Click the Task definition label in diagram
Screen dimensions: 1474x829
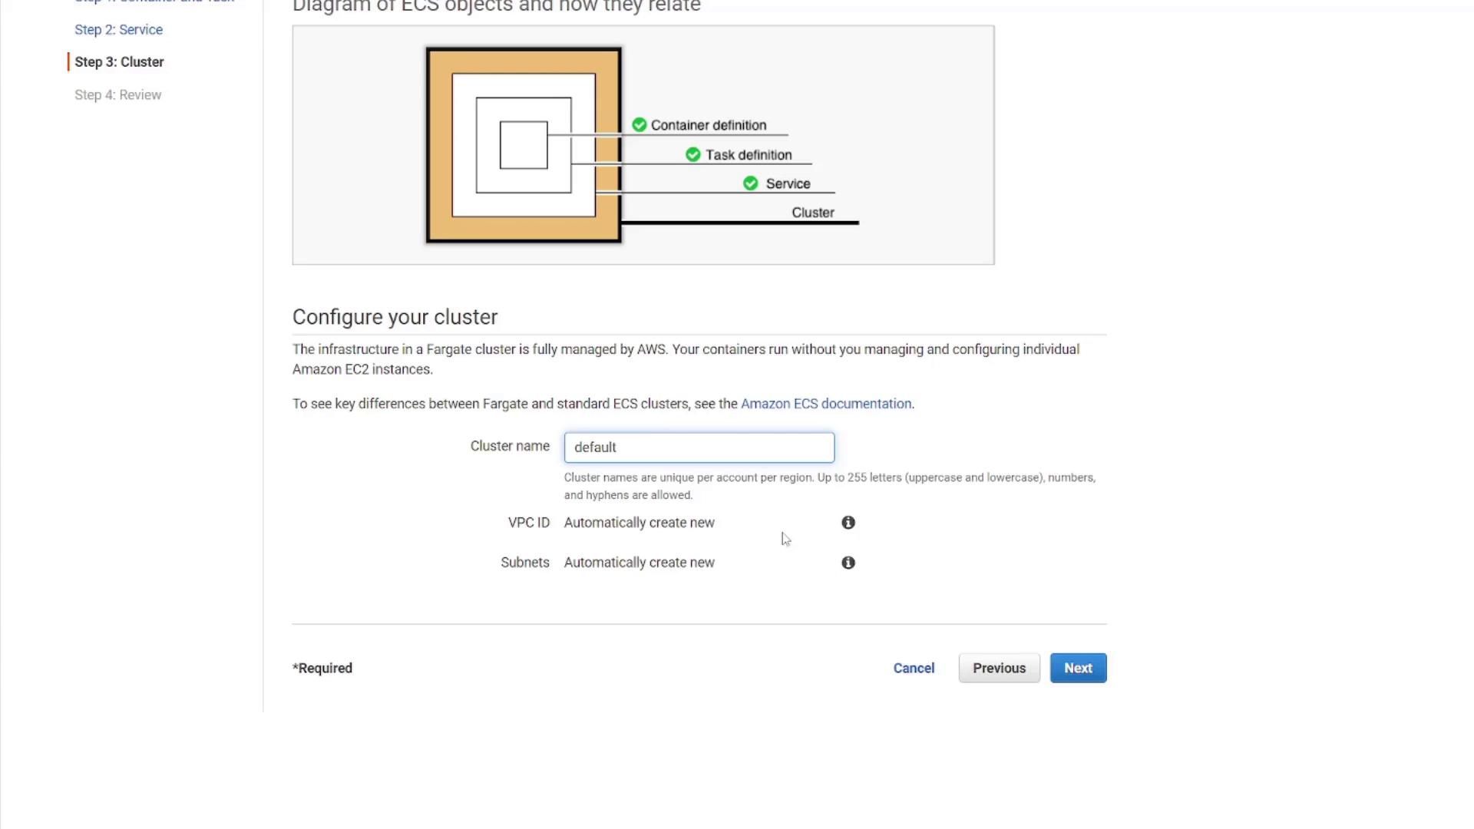tap(749, 155)
